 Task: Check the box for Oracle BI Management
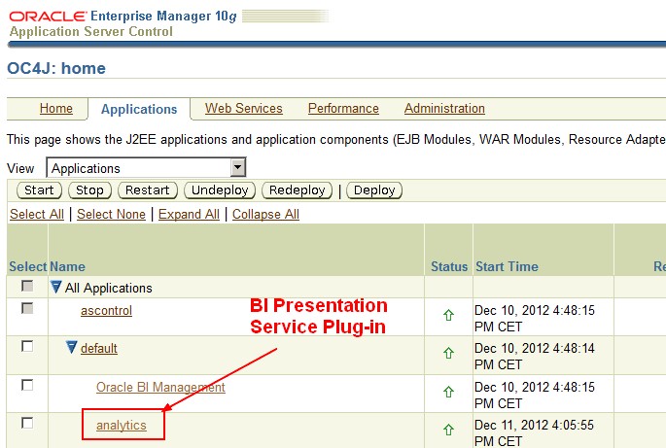click(x=27, y=385)
